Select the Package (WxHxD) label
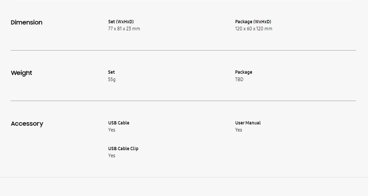 253,22
